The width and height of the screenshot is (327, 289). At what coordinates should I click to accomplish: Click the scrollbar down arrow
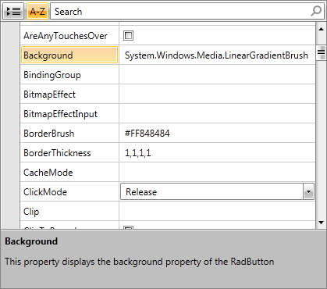pyautogui.click(x=321, y=223)
